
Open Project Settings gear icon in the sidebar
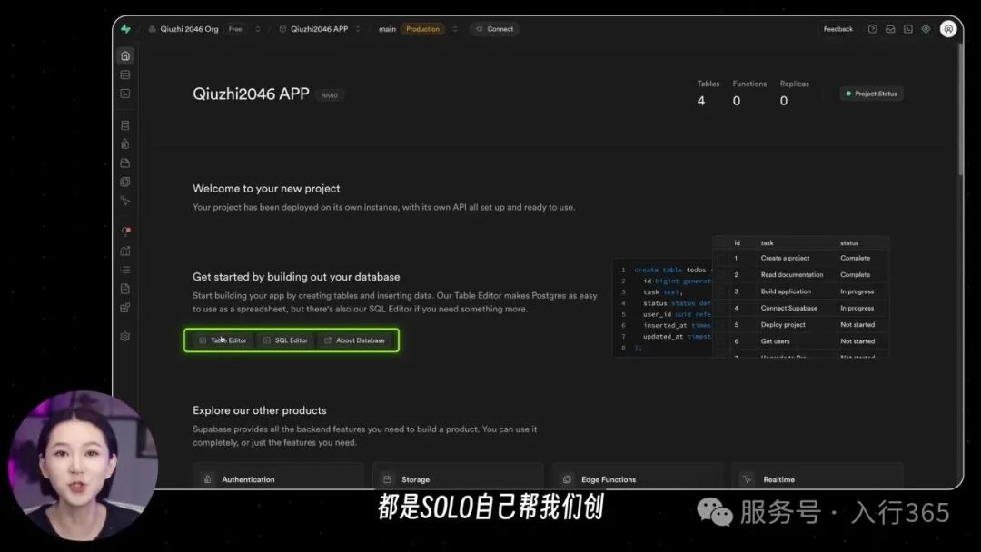[x=125, y=336]
